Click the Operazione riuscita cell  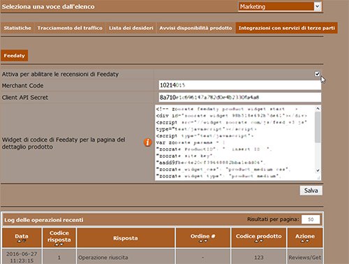point(126,257)
